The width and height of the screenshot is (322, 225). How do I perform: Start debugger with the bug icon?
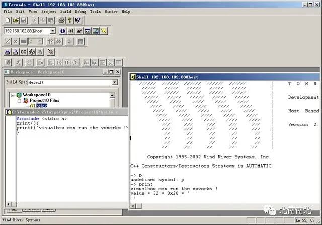pyautogui.click(x=79, y=31)
